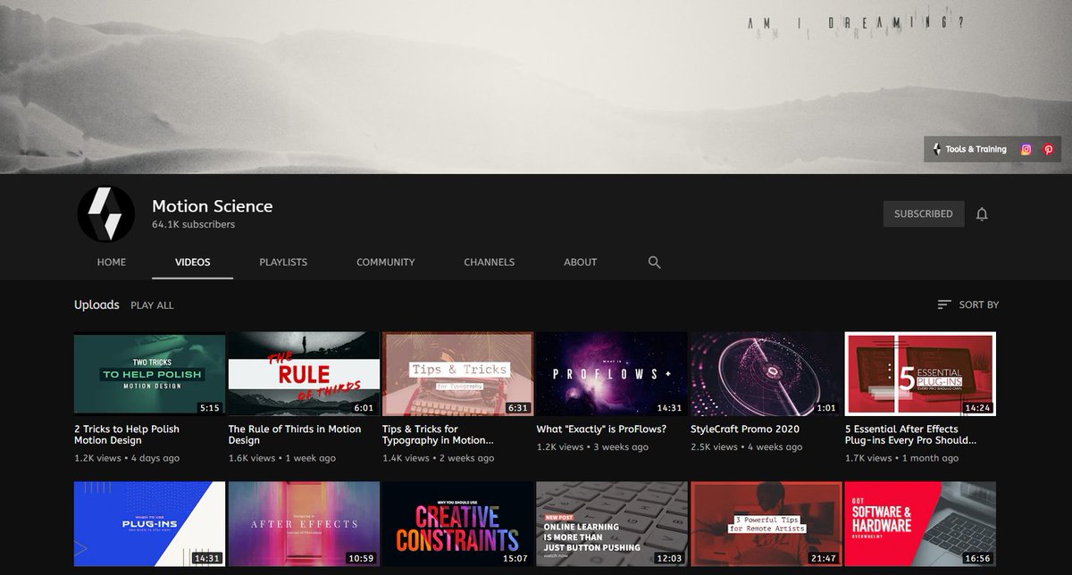
Task: Open the PLAYLISTS tab
Action: click(x=283, y=262)
